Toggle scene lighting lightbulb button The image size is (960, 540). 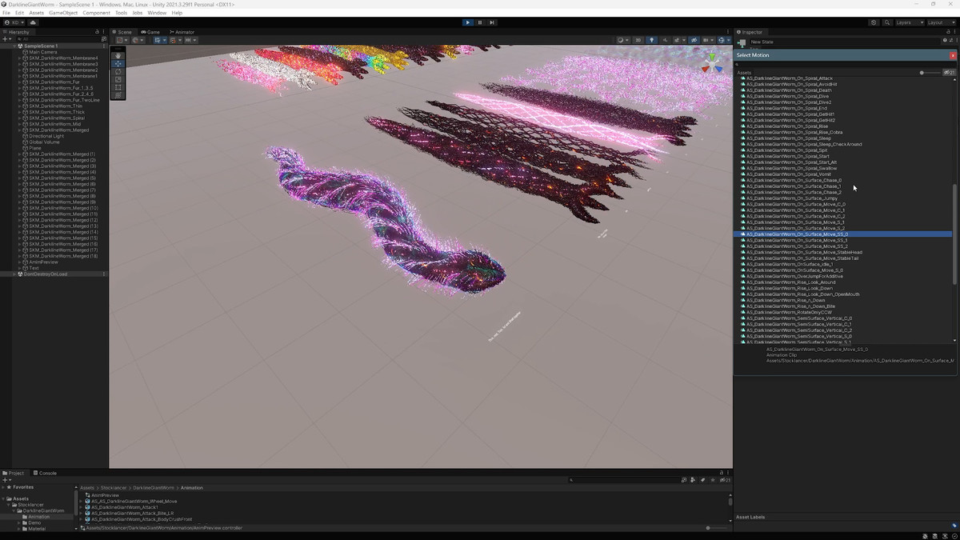point(651,40)
